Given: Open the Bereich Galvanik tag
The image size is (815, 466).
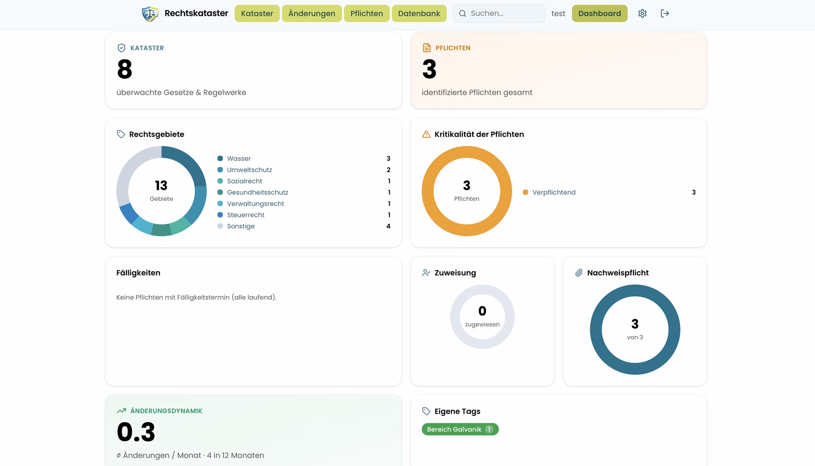Looking at the screenshot, I should click(x=460, y=429).
